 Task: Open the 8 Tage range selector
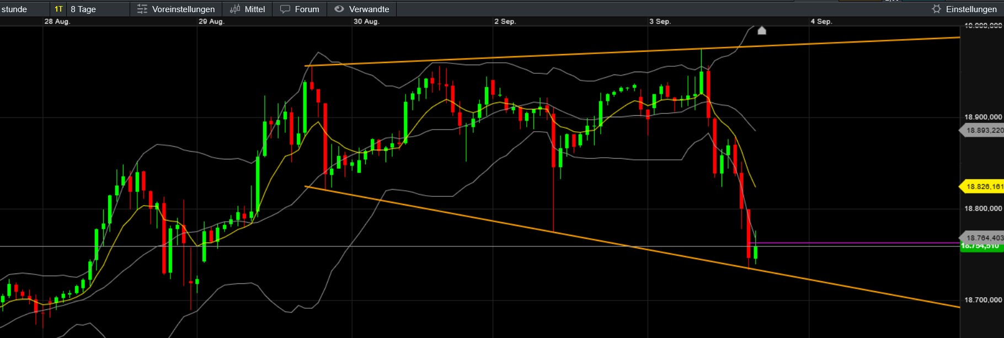coord(98,9)
